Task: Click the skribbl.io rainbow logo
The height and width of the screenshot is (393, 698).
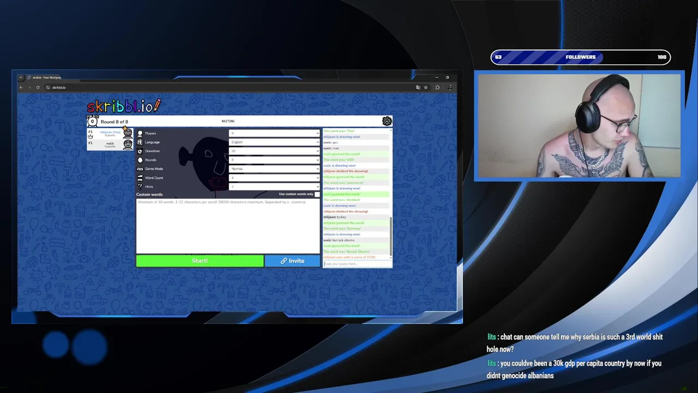Action: pos(124,105)
